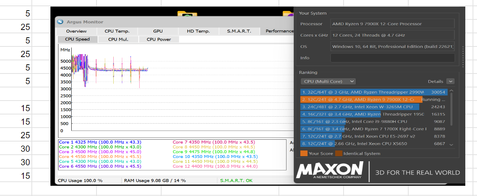
Task: Open the Overview tab in Argus Monitor
Action: coord(76,31)
